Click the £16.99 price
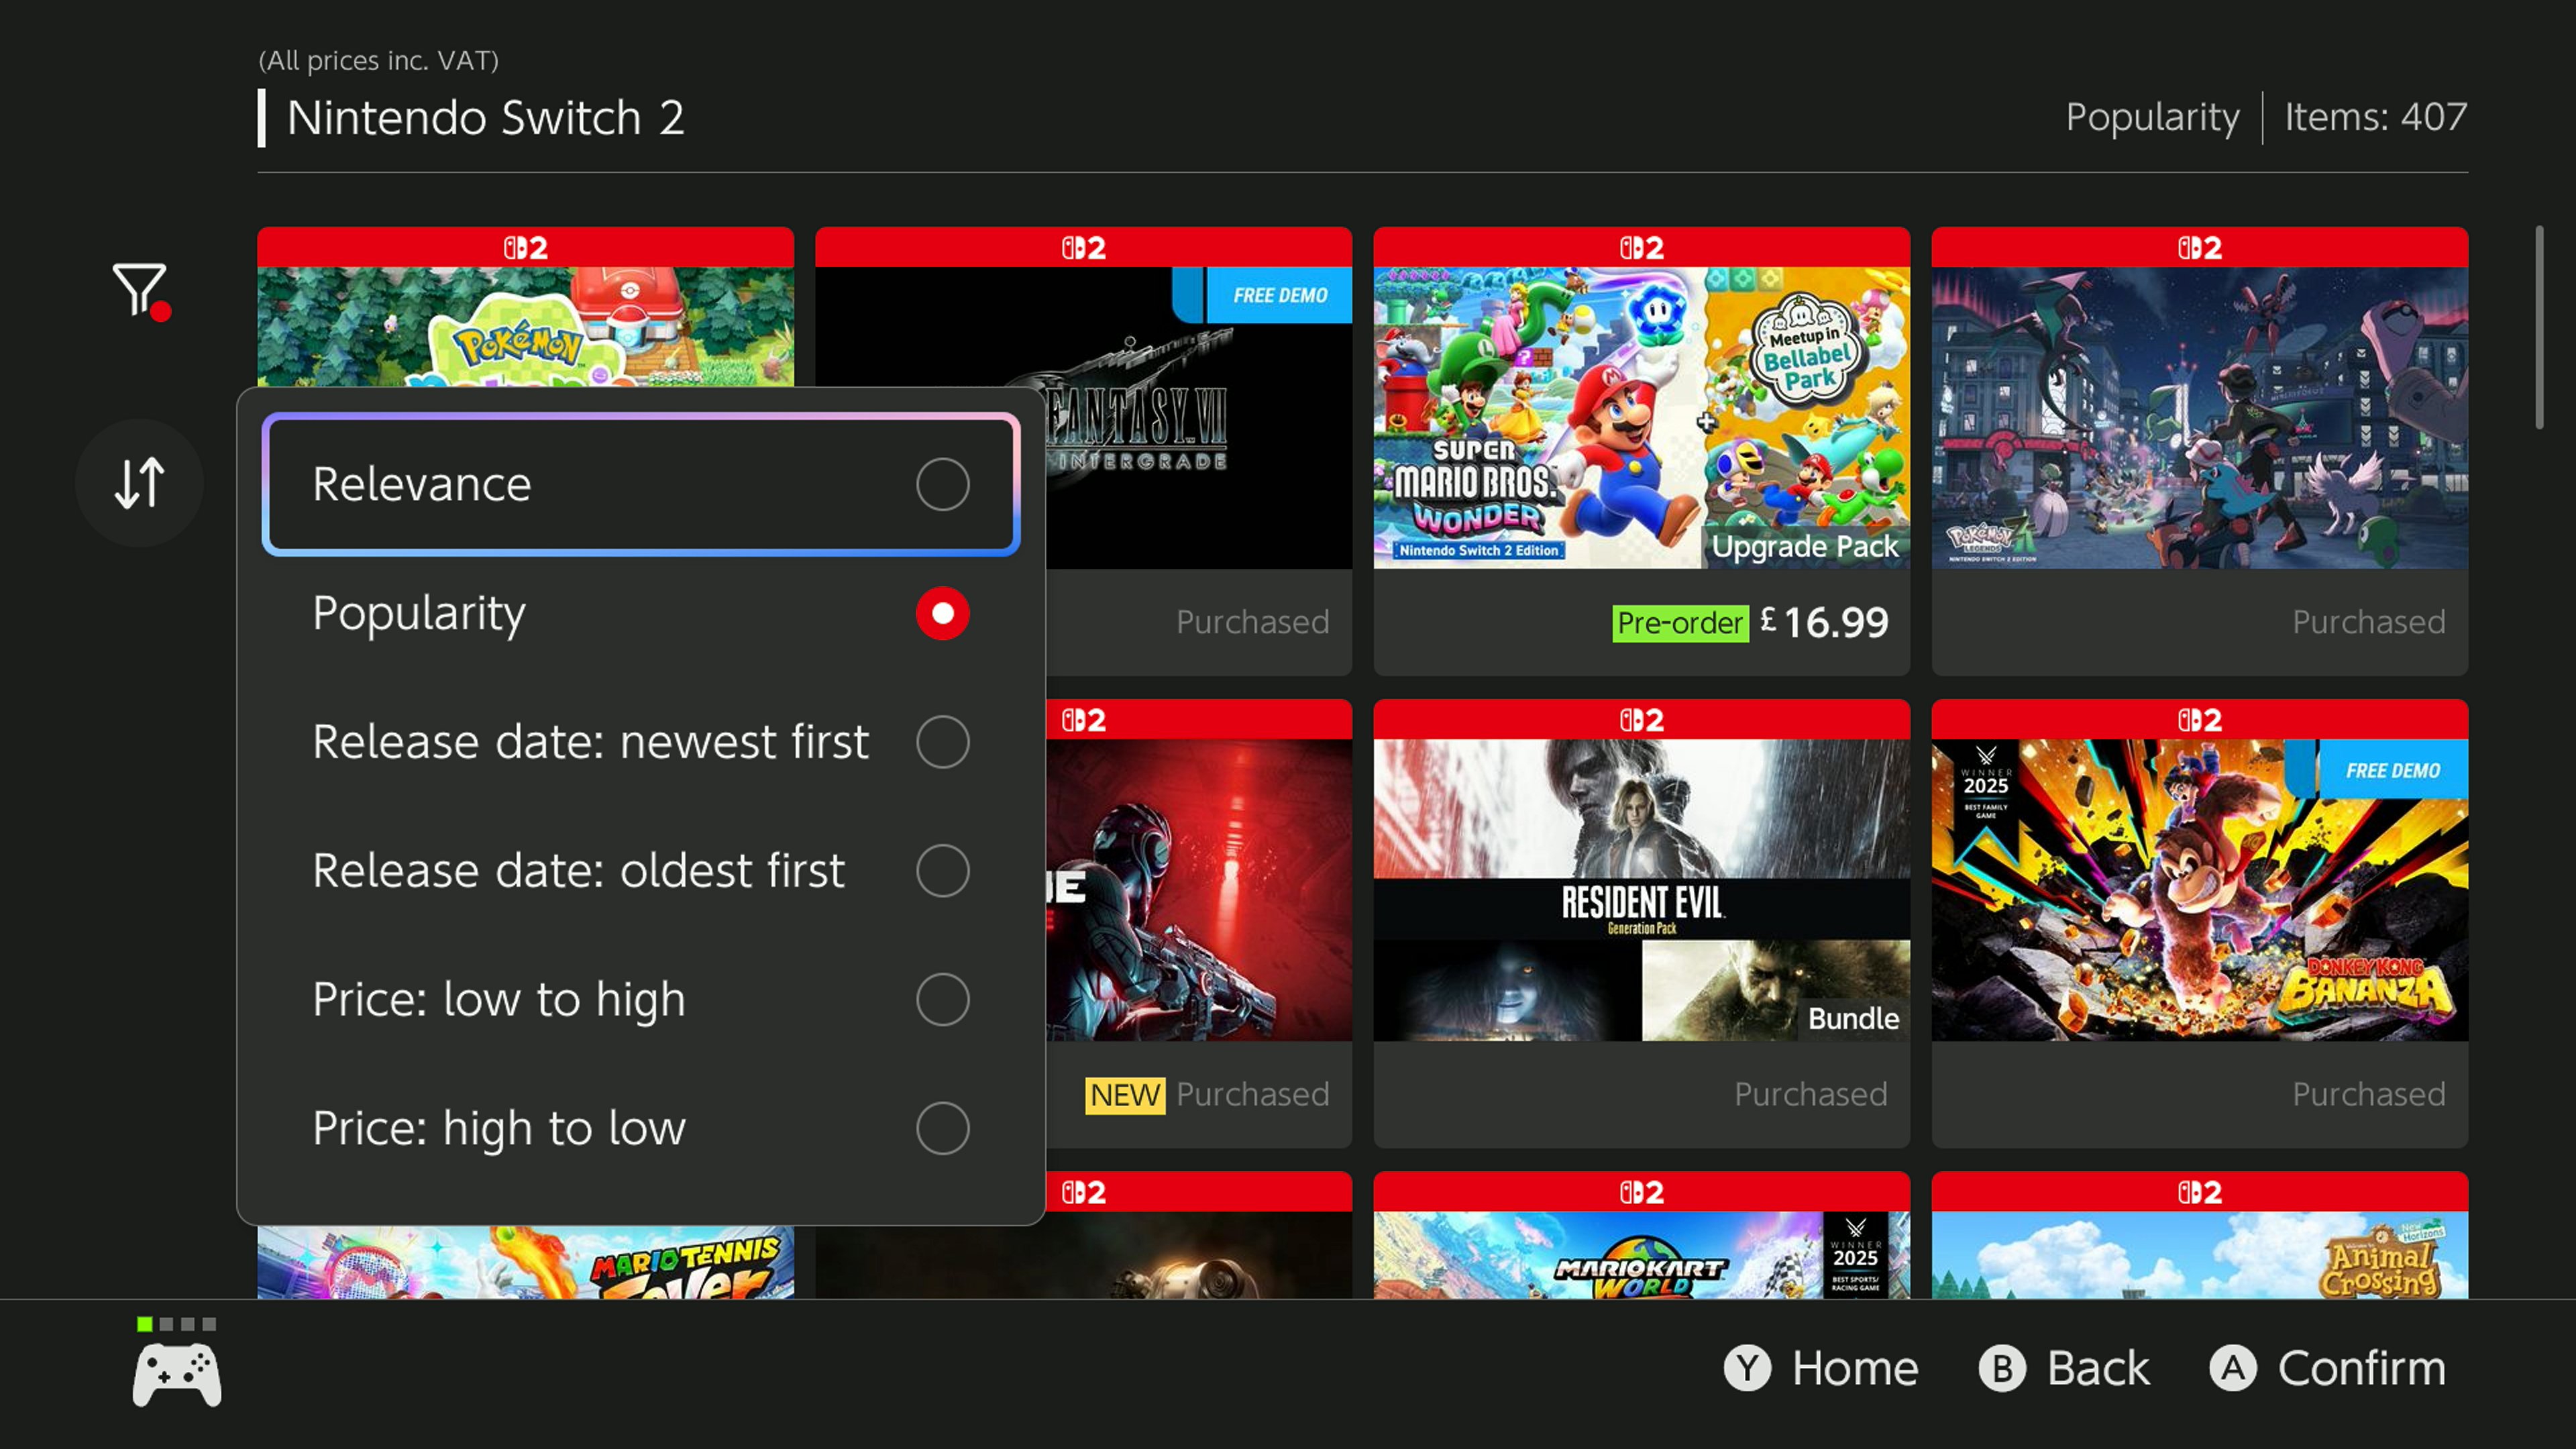 pyautogui.click(x=1824, y=623)
